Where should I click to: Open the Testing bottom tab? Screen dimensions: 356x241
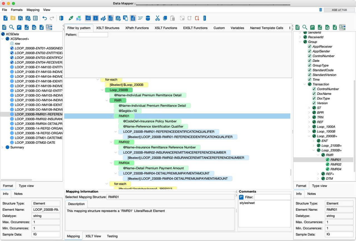[x=112, y=236]
